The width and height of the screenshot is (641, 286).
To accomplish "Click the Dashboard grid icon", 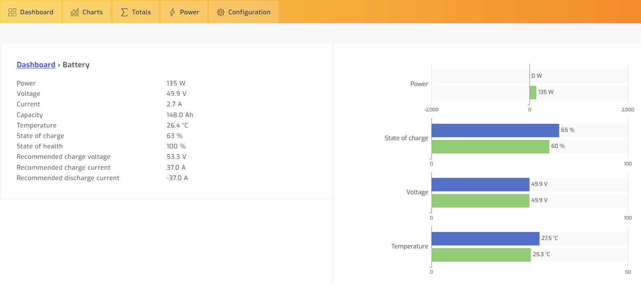I will click(12, 12).
